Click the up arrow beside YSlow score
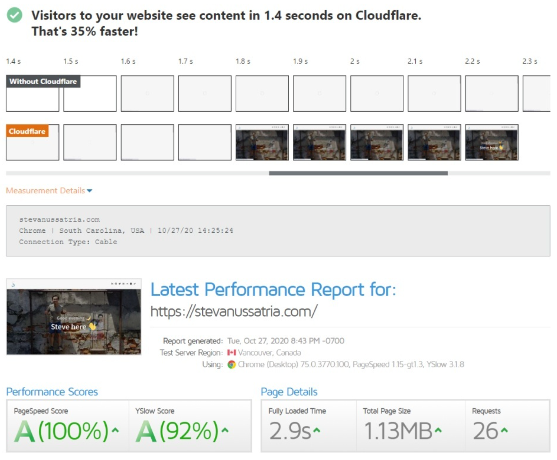Screen dimensions: 557x460 (225, 430)
